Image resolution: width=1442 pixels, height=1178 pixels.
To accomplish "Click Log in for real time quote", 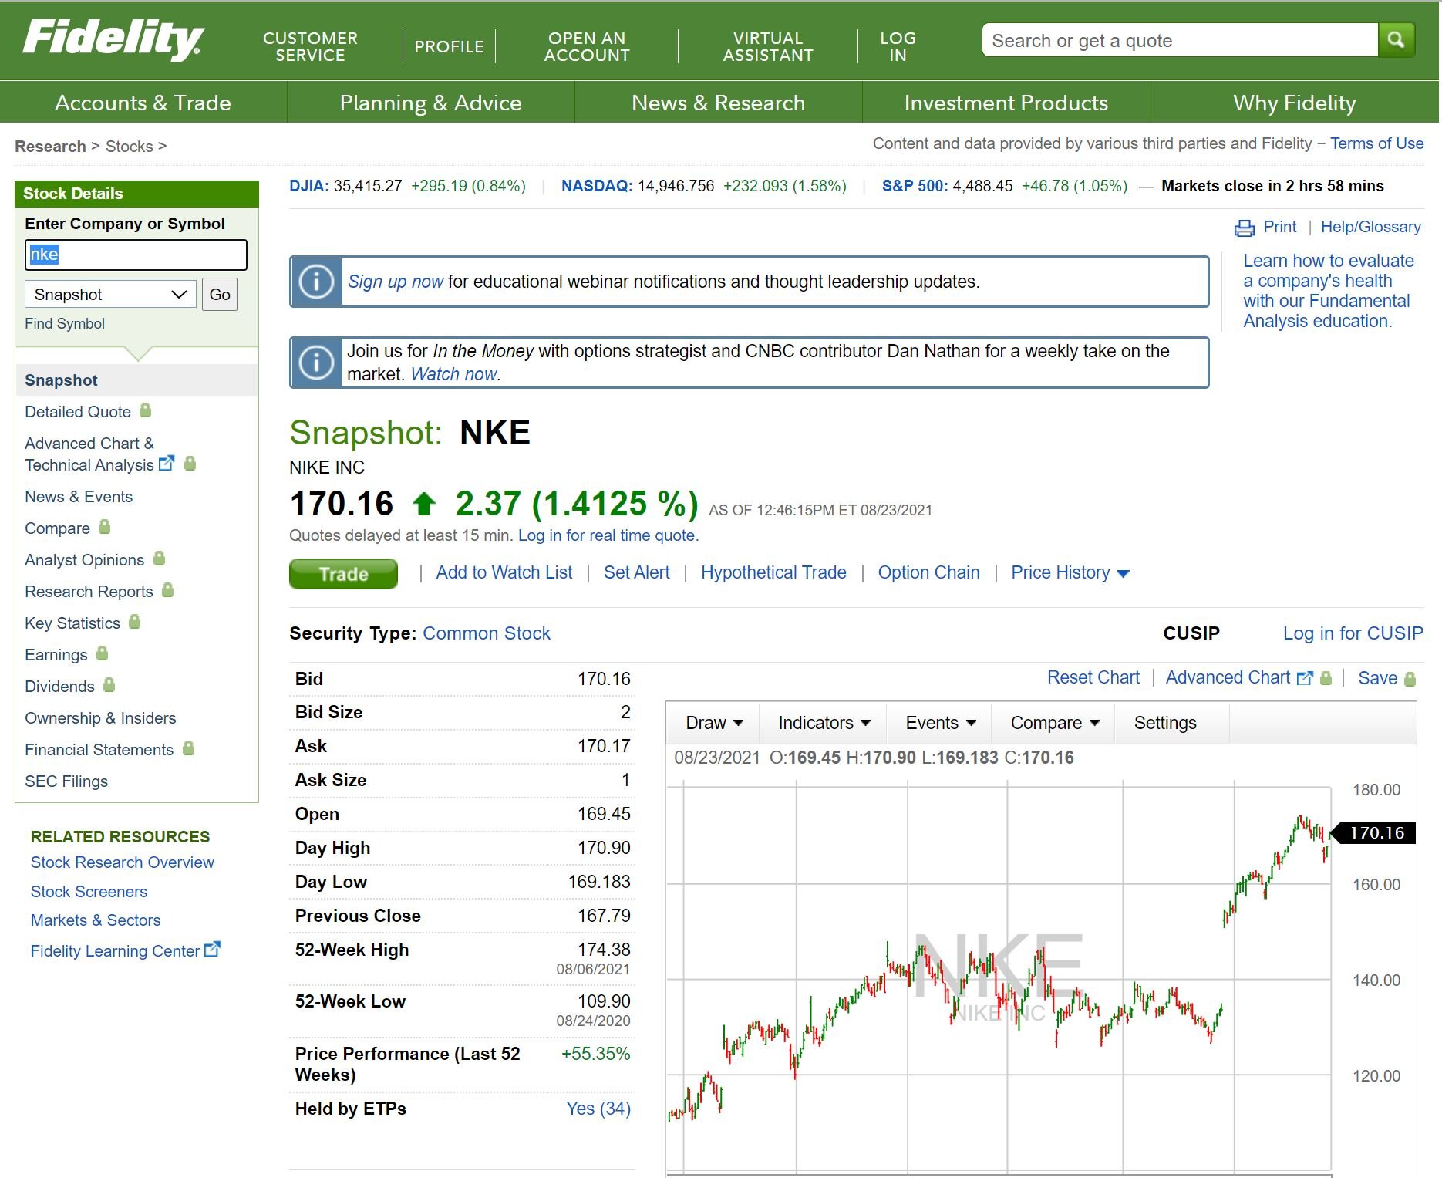I will coord(608,535).
